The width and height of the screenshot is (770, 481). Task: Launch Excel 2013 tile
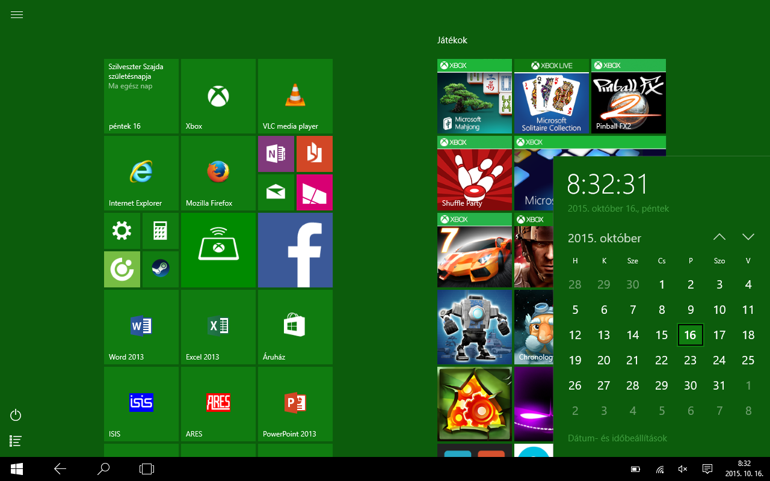click(x=218, y=327)
